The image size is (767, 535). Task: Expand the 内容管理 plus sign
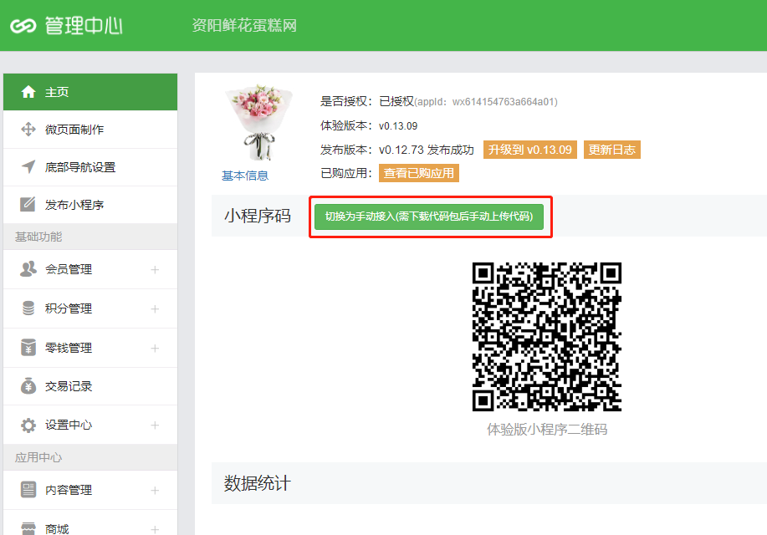pos(155,490)
